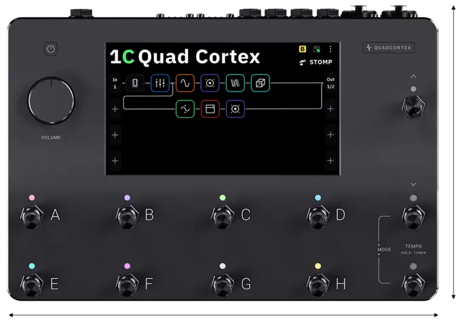Click the 1C preset number

[122, 56]
